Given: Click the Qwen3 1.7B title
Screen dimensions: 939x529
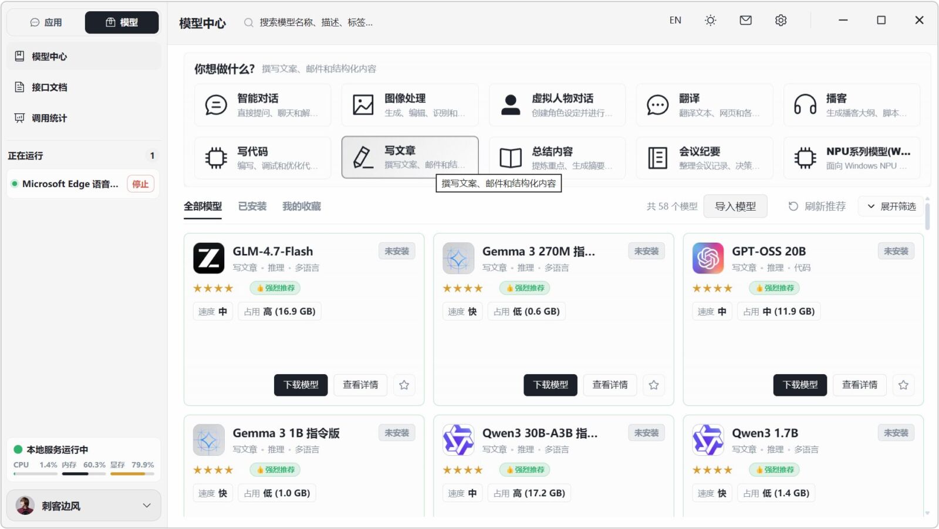Looking at the screenshot, I should point(765,433).
